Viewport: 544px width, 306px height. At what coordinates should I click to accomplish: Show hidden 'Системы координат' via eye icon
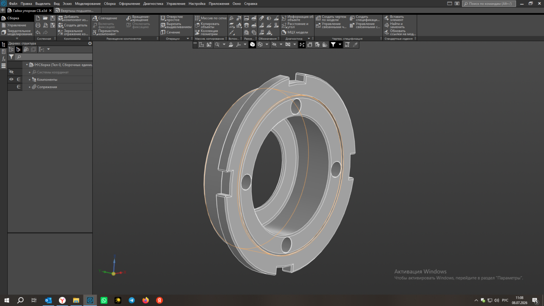(11, 72)
